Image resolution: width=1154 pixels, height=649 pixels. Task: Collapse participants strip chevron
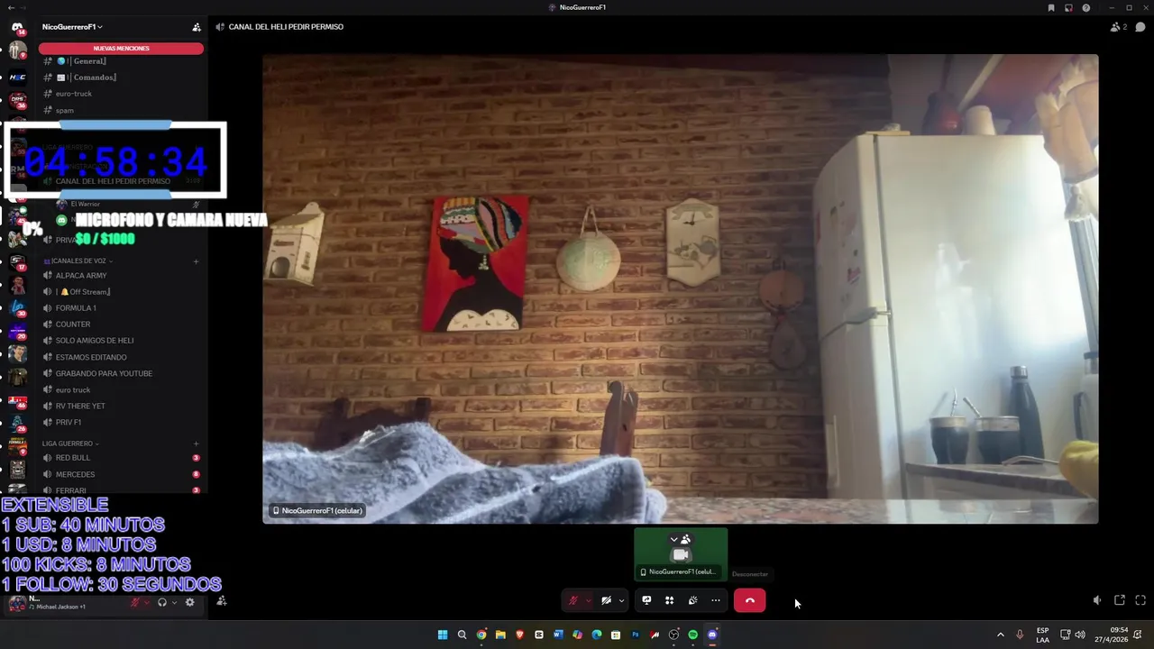click(673, 540)
